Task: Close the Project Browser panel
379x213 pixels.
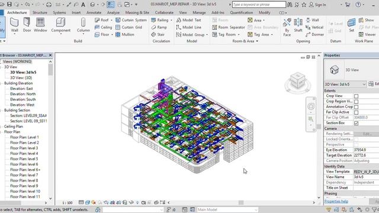Action: point(50,55)
